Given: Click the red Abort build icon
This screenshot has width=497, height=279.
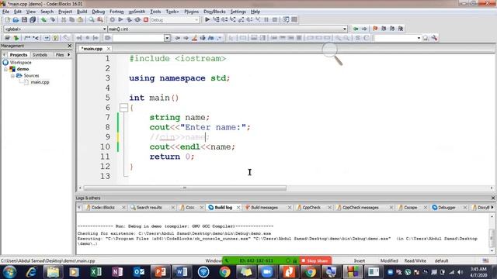Looking at the screenshot, I should [146, 19].
